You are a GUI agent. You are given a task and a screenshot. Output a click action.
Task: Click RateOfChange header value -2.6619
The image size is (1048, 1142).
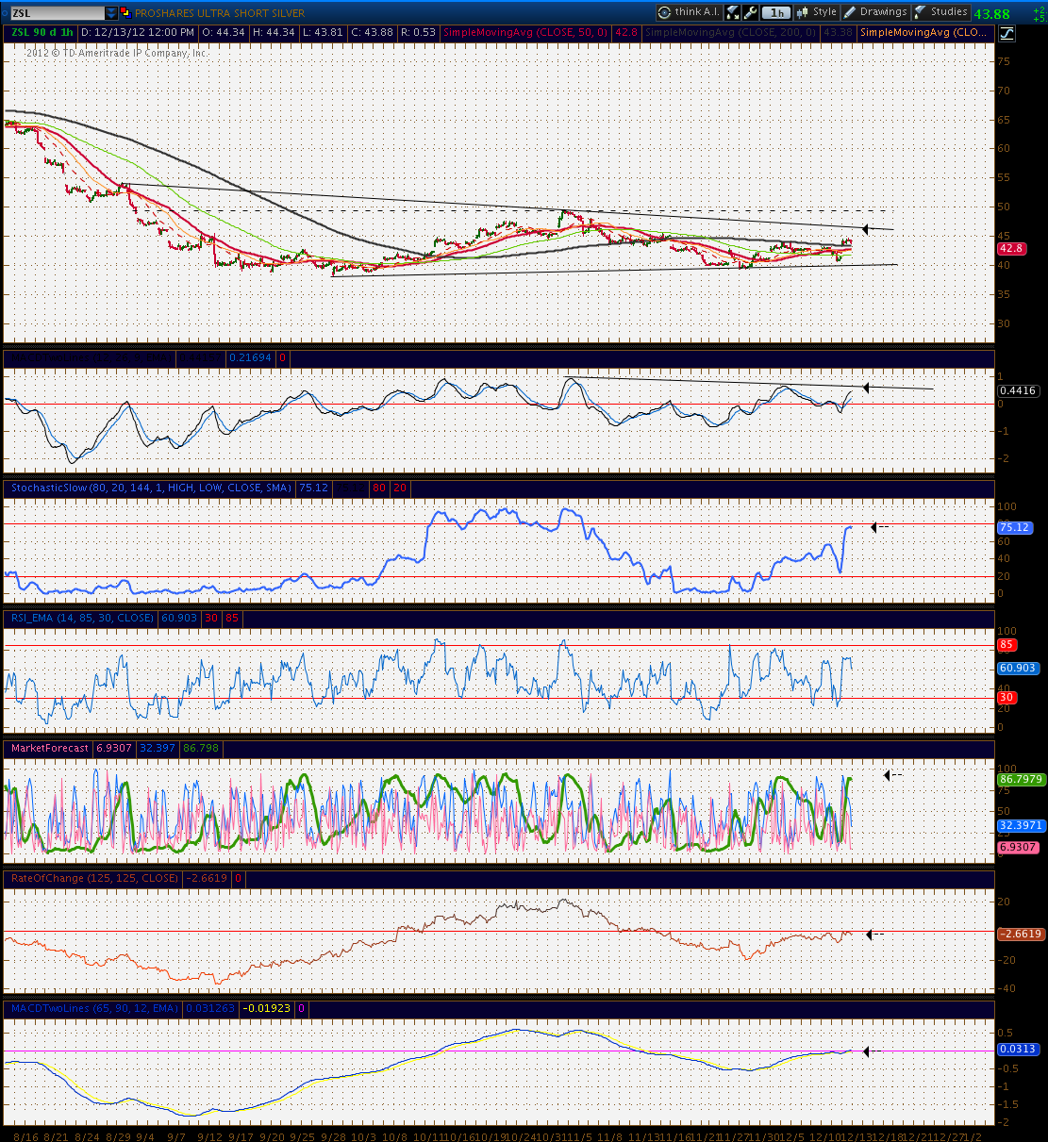207,878
